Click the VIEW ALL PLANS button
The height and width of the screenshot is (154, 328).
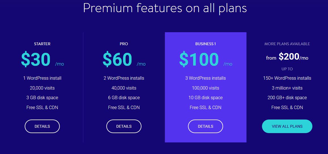[287, 126]
